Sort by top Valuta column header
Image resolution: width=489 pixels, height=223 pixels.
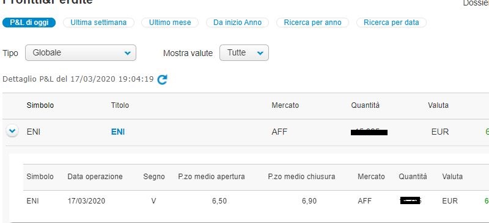[x=438, y=105]
